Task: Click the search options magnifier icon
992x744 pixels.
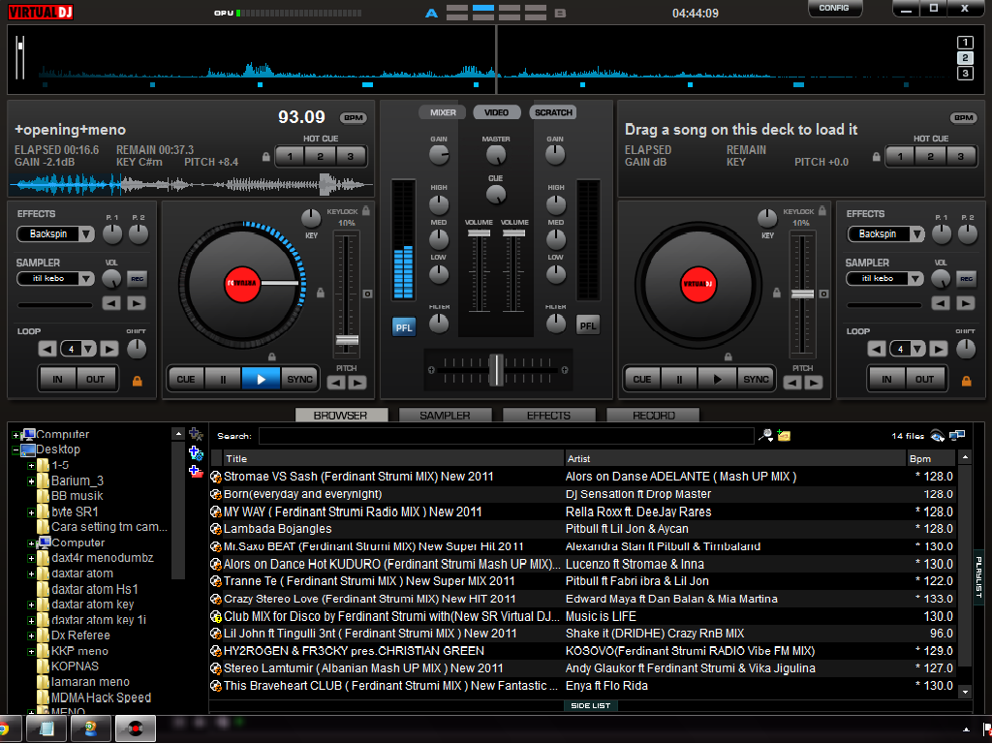Action: pyautogui.click(x=766, y=435)
